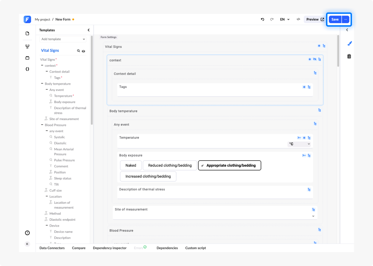
Task: Open the code view icon
Action: click(x=298, y=19)
